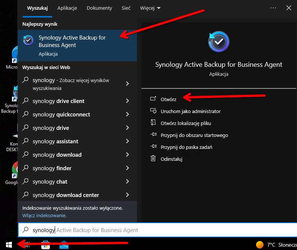Choose Przypnij do paska zadań

click(186, 147)
